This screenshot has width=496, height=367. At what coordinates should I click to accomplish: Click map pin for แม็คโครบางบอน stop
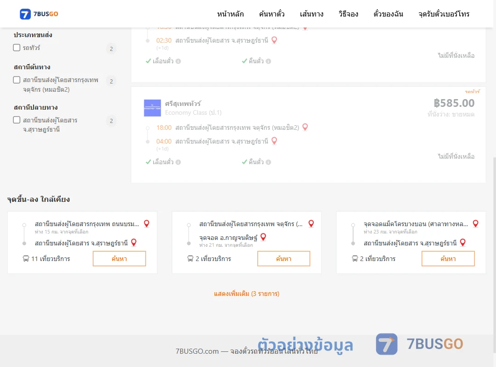(x=475, y=223)
